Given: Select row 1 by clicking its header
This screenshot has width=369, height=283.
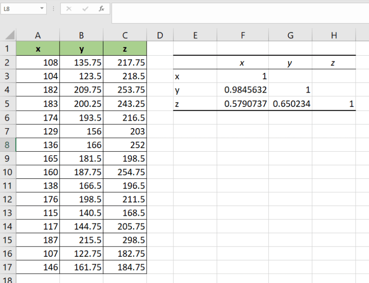Looking at the screenshot, I should 8,48.
